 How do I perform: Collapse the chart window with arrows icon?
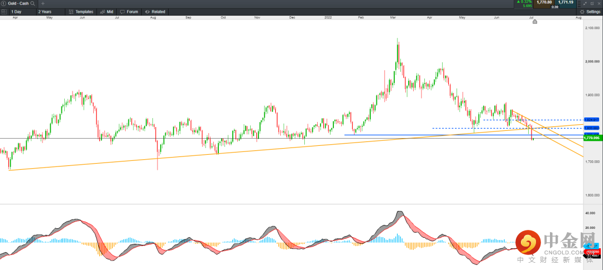(x=585, y=3)
